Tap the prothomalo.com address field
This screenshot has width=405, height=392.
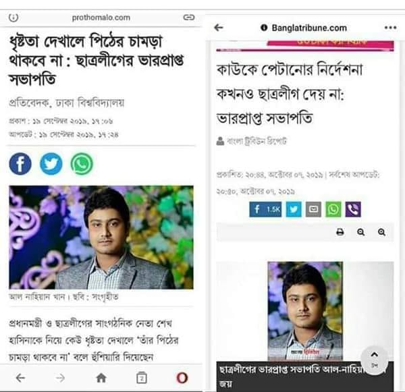[101, 18]
